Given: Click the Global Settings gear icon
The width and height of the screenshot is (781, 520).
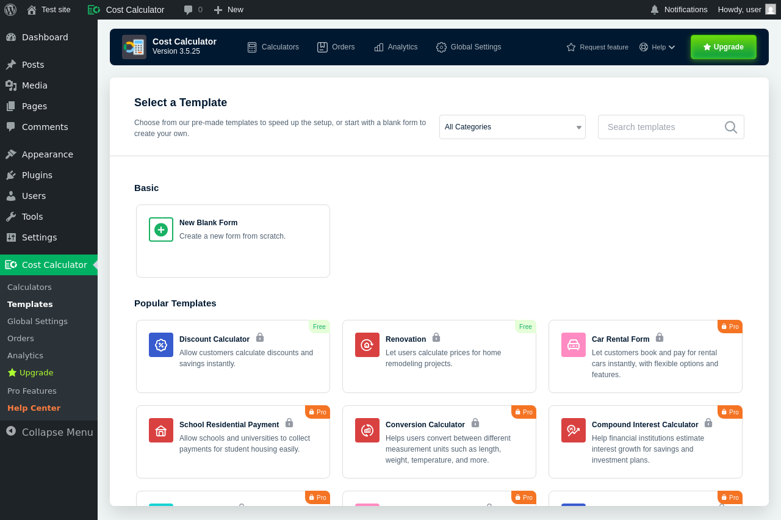Looking at the screenshot, I should (441, 47).
